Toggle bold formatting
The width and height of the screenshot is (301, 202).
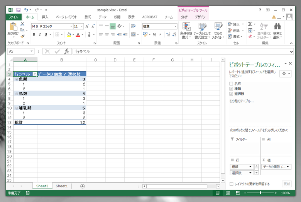34,34
